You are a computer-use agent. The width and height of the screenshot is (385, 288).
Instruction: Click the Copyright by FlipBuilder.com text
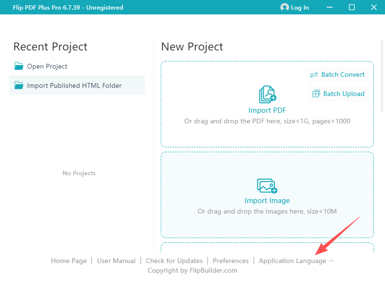pyautogui.click(x=192, y=270)
